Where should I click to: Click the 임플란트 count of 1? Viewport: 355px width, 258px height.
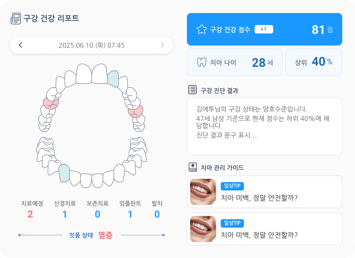coord(130,214)
